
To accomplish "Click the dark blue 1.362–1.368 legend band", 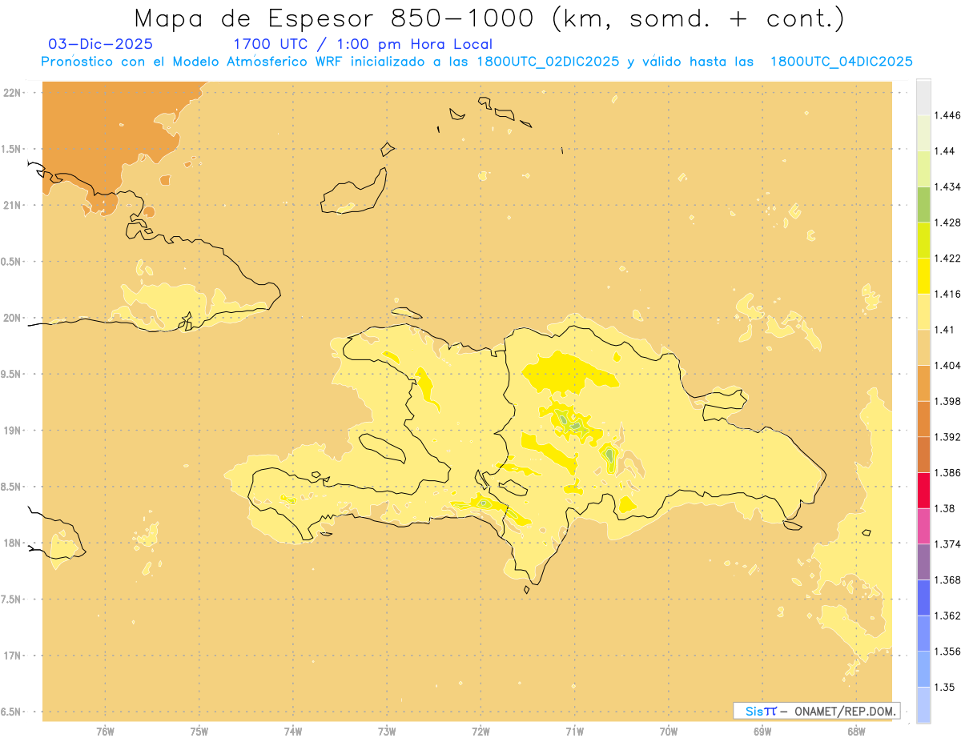I will point(923,598).
